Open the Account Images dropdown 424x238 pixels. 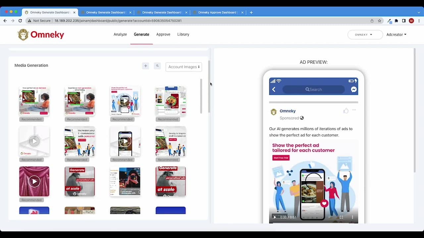tap(184, 67)
